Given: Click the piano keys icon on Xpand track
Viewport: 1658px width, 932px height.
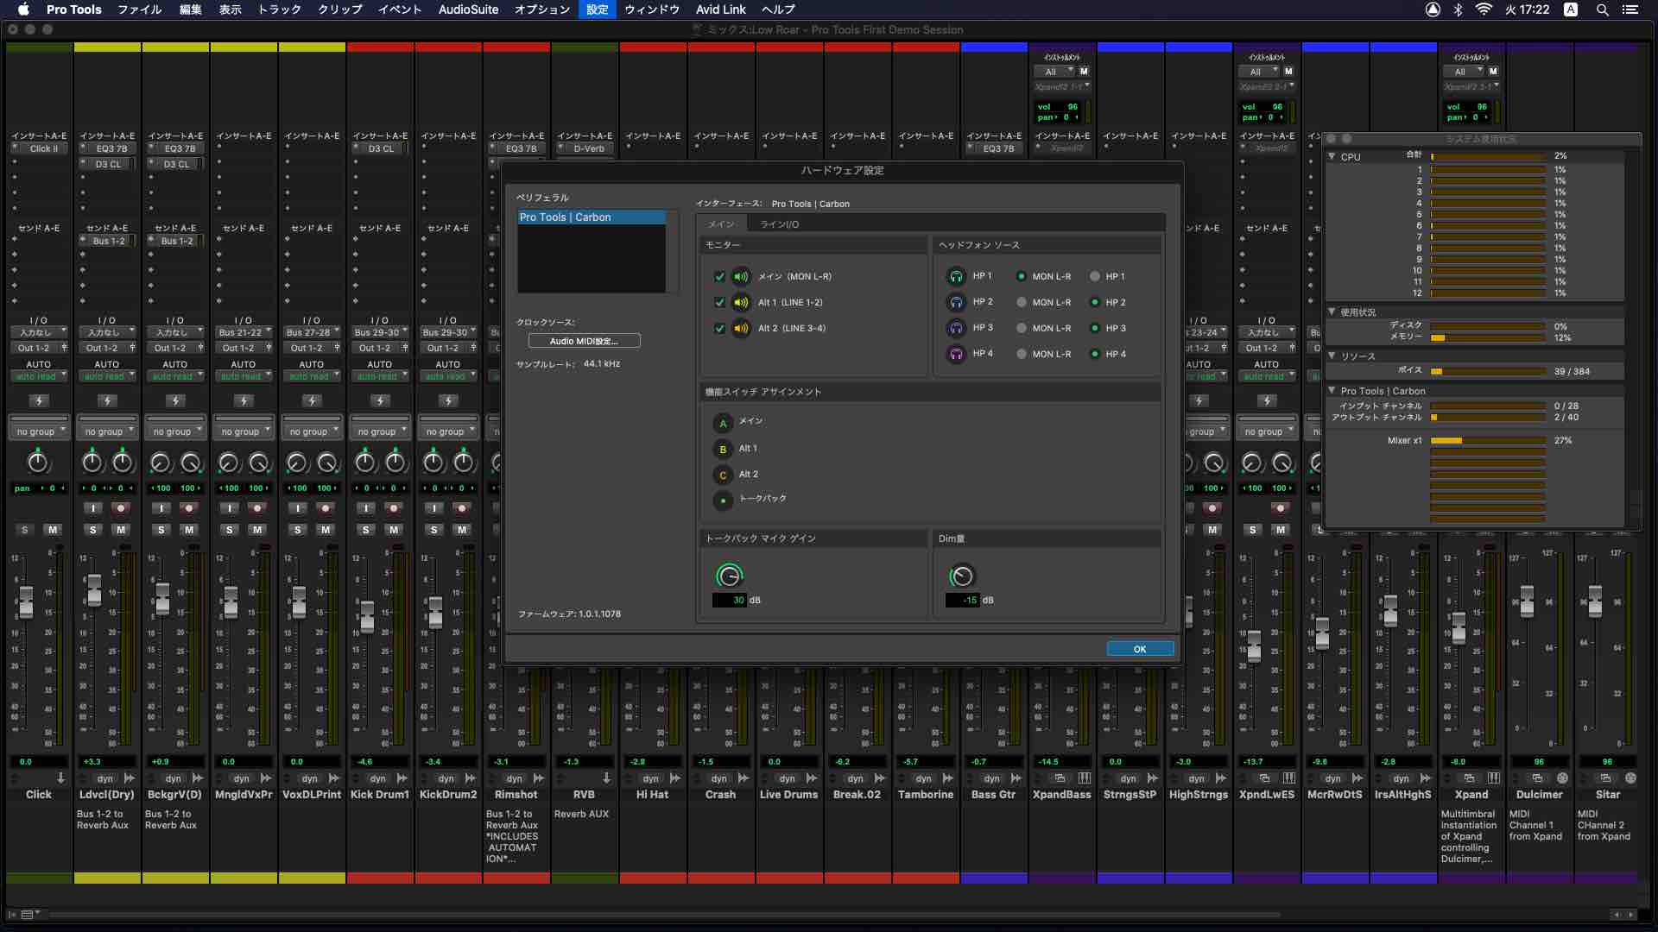Looking at the screenshot, I should pyautogui.click(x=1494, y=778).
